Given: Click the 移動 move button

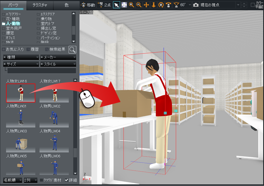Looking at the screenshot, I should click(x=88, y=5).
